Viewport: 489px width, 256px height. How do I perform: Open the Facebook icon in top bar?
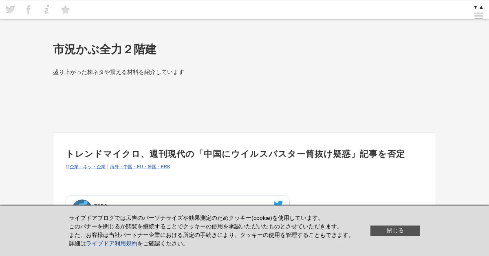tap(29, 9)
